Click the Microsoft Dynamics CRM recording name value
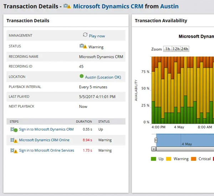Viewport: 214px width, 196px height. coord(101,57)
